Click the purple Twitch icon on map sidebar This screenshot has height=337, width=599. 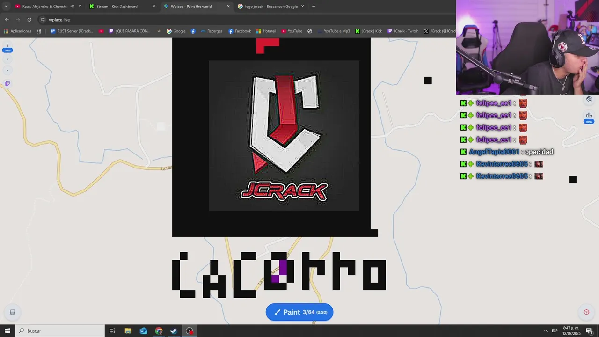pos(7,84)
